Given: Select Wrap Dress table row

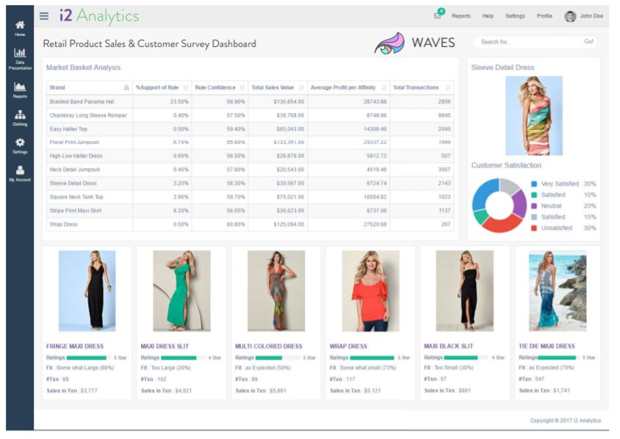Looking at the screenshot, I should click(x=250, y=225).
